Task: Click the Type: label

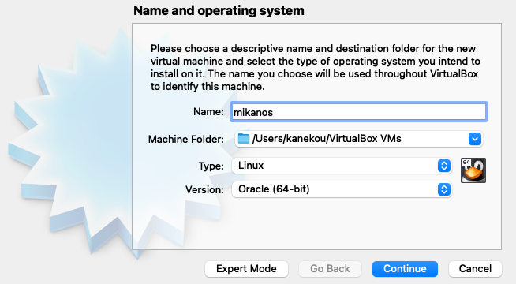Action: click(x=211, y=166)
